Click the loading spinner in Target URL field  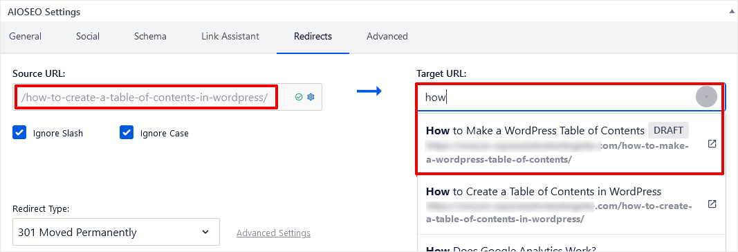pos(706,96)
